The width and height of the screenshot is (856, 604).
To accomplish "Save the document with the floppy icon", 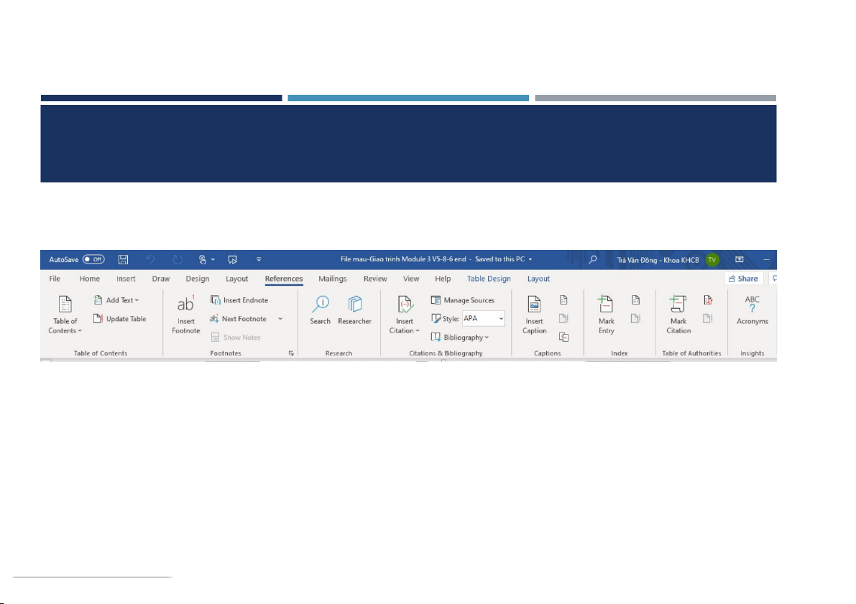I will click(124, 260).
